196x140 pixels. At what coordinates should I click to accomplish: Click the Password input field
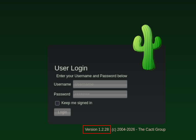(x=100, y=94)
